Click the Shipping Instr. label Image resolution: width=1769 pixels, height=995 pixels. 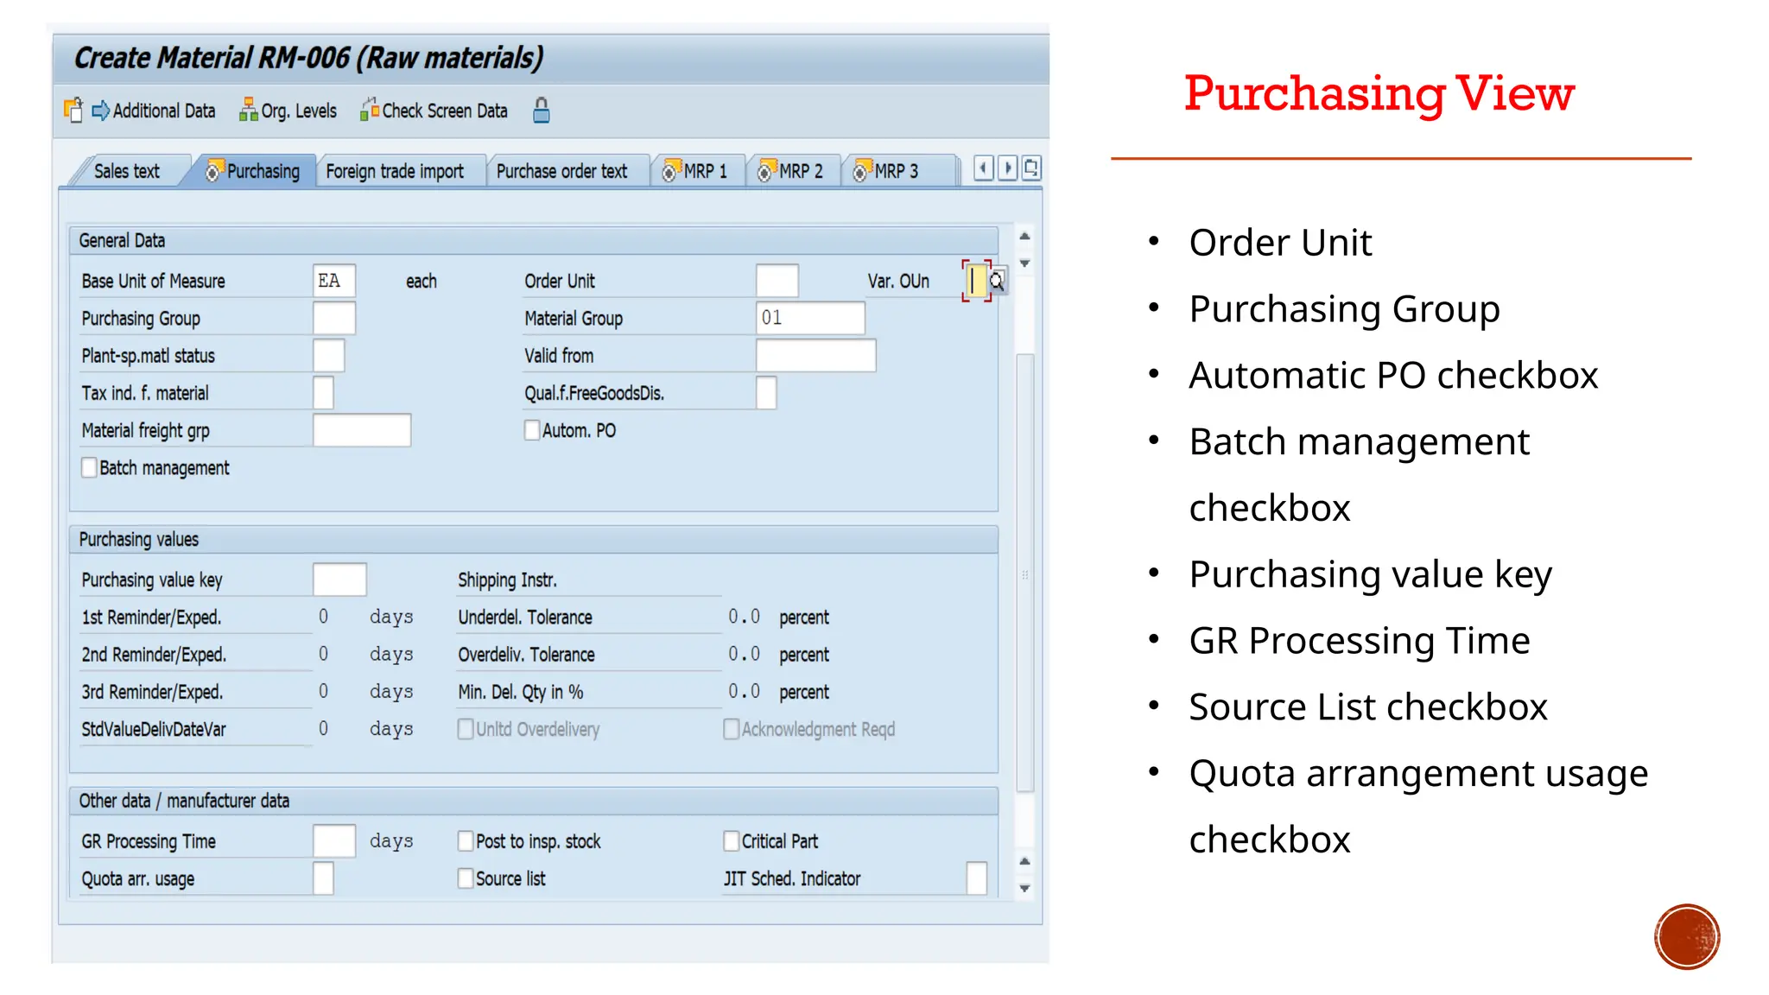pyautogui.click(x=507, y=580)
